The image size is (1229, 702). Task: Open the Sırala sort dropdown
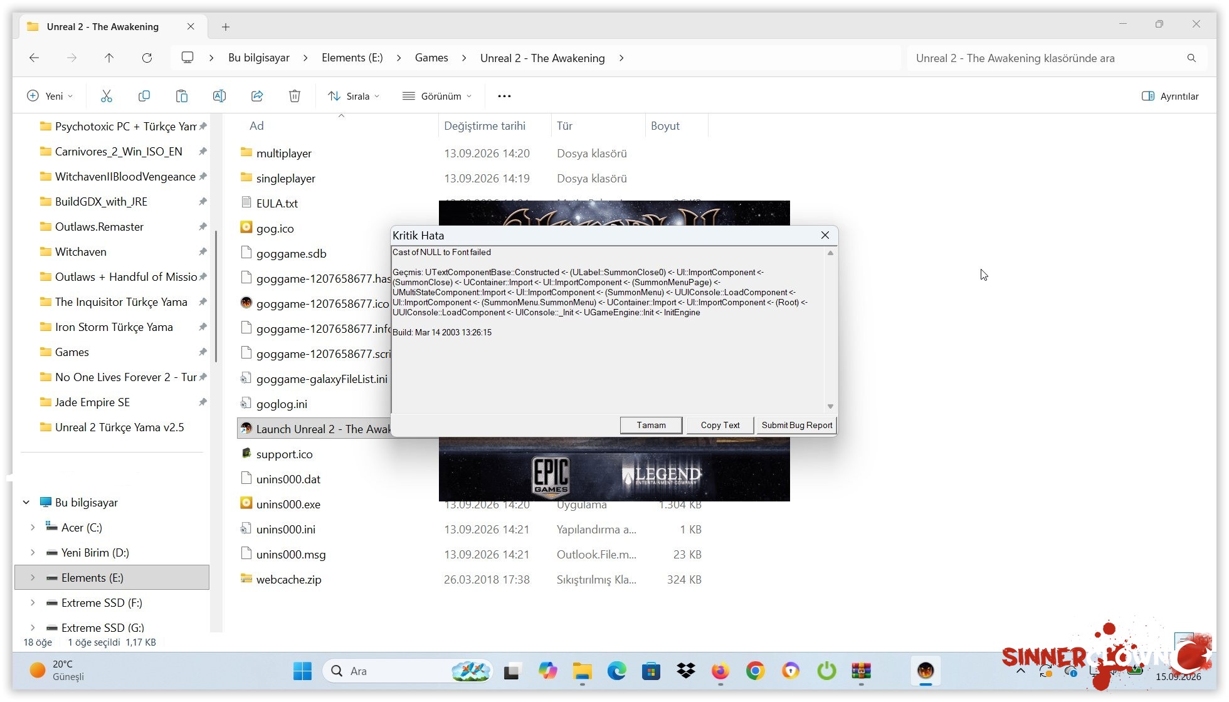click(x=354, y=96)
